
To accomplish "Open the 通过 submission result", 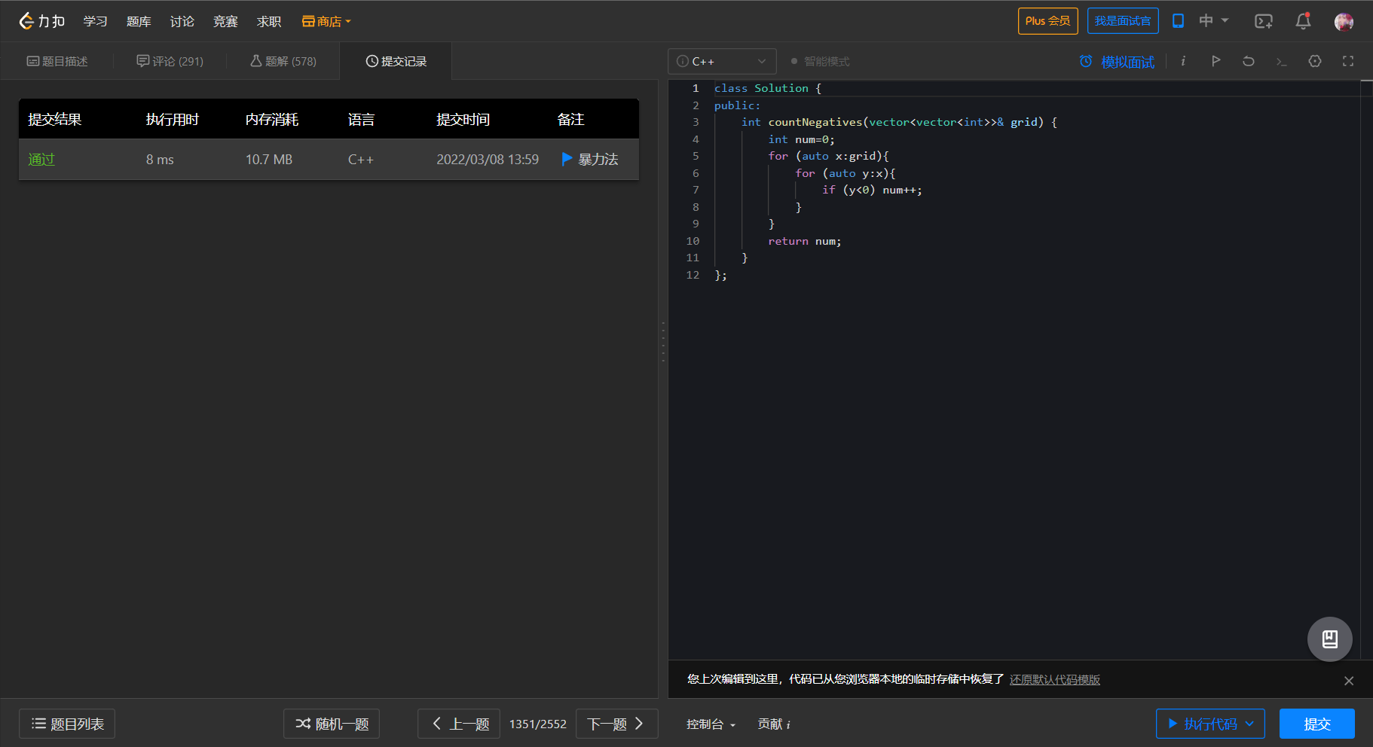I will pyautogui.click(x=41, y=160).
